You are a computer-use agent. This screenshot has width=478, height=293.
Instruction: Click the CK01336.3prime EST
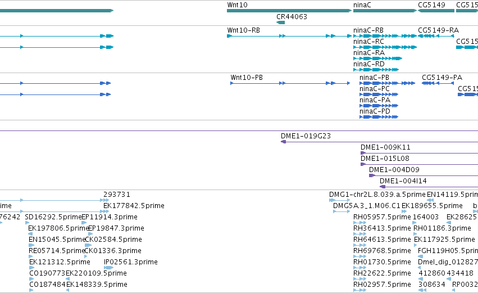tap(113, 251)
